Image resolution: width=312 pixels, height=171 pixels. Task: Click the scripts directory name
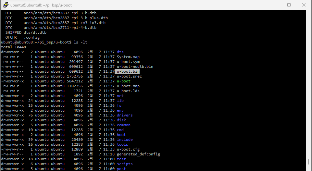pos(125,164)
